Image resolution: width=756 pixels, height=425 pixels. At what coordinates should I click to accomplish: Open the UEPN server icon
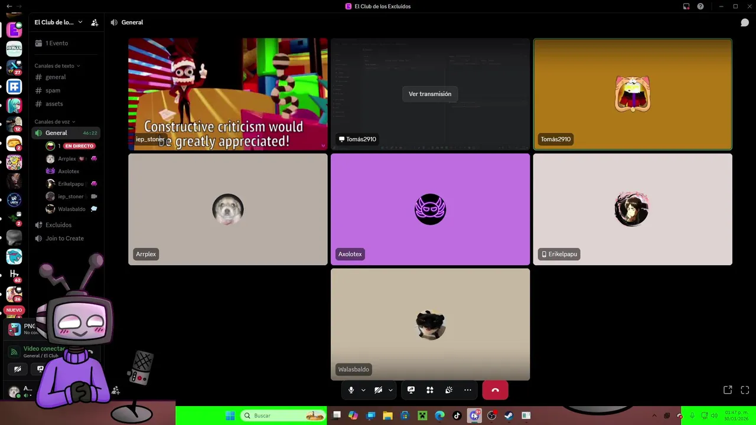point(14,200)
